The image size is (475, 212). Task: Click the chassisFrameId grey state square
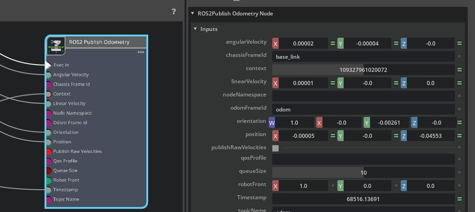[459, 56]
